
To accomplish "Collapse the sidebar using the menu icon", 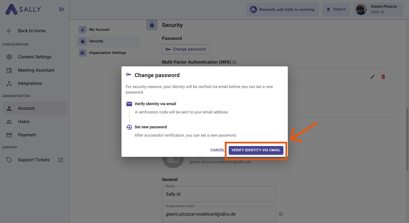I will click(61, 9).
